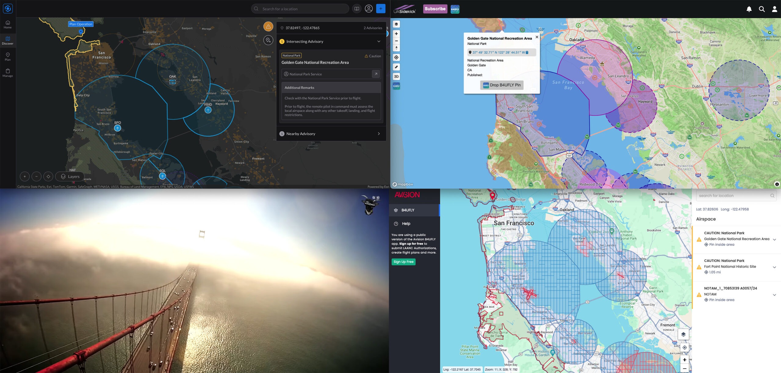Select the ruler measure tool in UASidekick
Screen dimensions: 781x373
[396, 67]
